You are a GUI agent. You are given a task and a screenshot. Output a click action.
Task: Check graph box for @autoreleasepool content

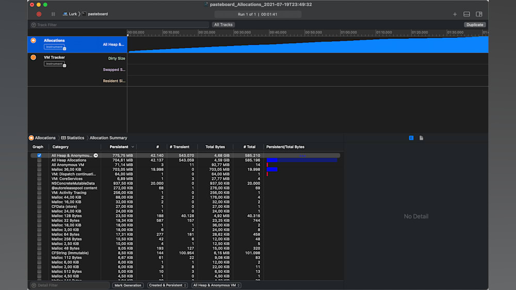(39, 188)
